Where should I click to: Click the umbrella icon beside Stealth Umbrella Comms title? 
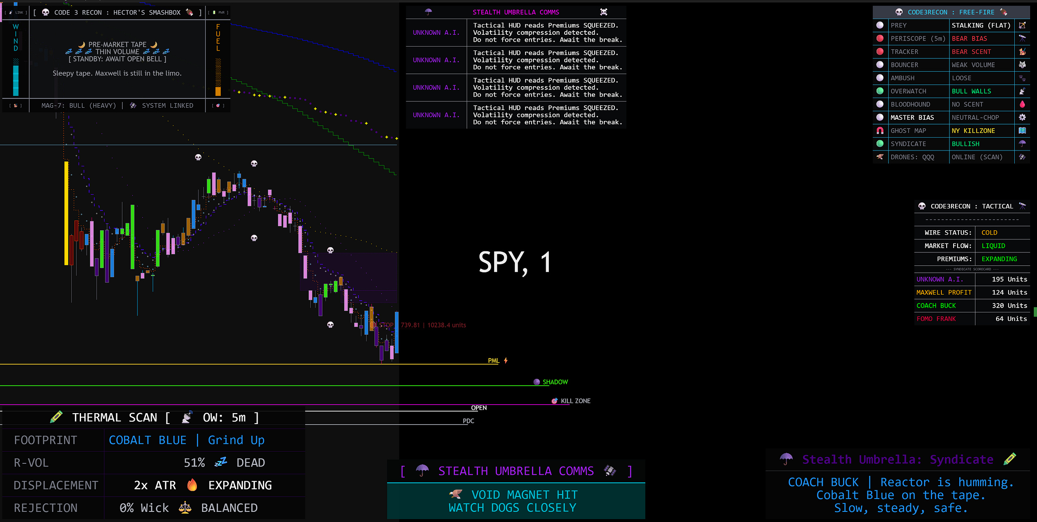point(428,12)
